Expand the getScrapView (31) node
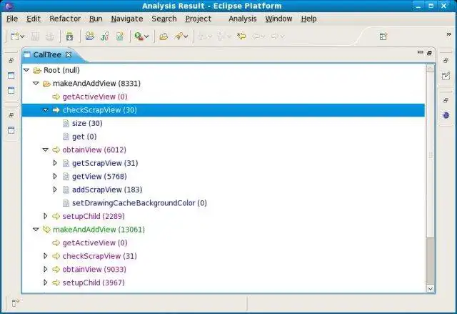The height and width of the screenshot is (314, 457). pyautogui.click(x=55, y=163)
